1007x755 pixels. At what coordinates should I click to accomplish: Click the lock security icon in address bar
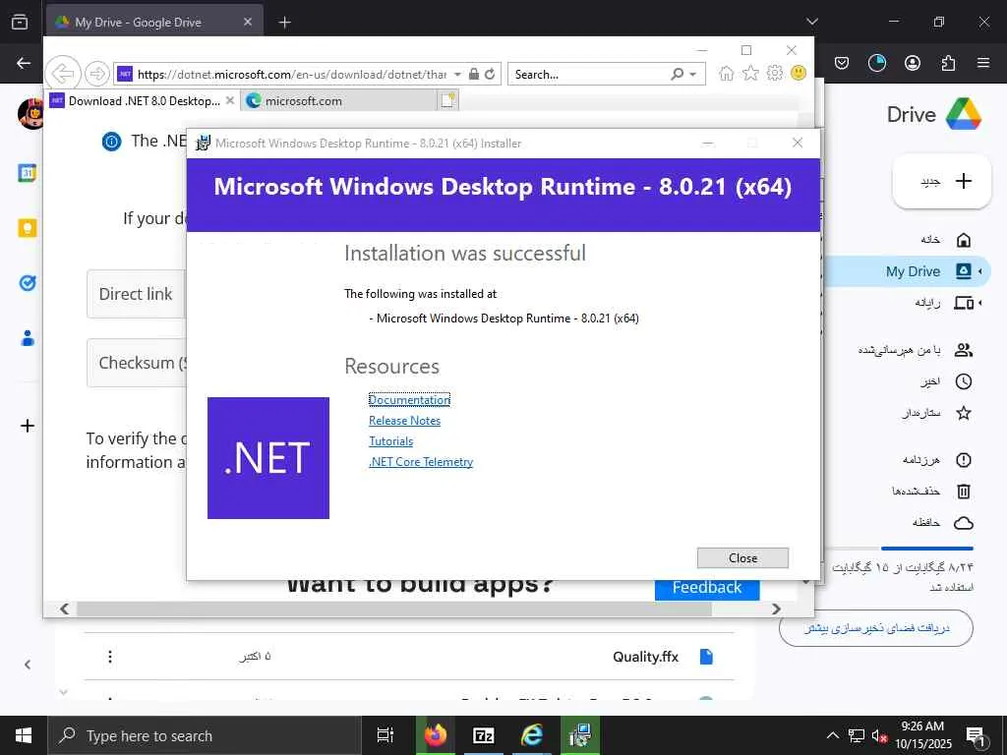tap(474, 74)
